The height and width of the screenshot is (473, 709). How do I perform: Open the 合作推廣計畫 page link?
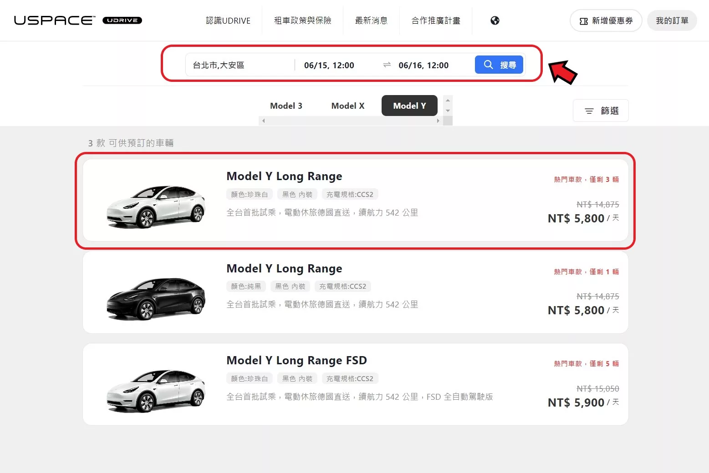(435, 20)
